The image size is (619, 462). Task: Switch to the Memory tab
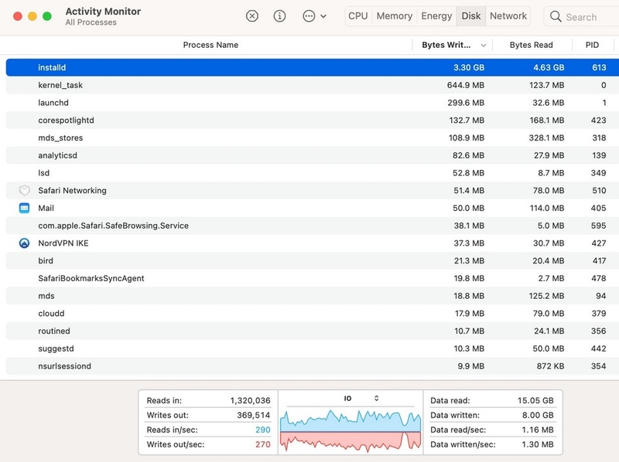[395, 16]
